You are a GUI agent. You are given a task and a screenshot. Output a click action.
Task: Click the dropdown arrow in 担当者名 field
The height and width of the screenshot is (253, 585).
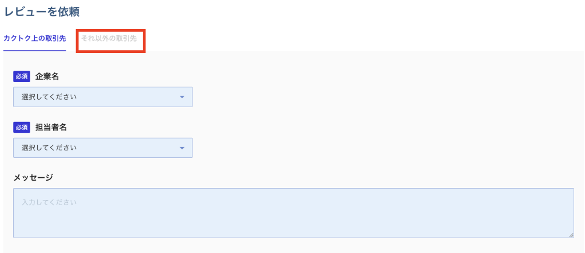[x=182, y=148]
